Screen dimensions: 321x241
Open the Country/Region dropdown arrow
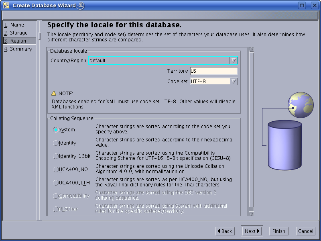234,61
